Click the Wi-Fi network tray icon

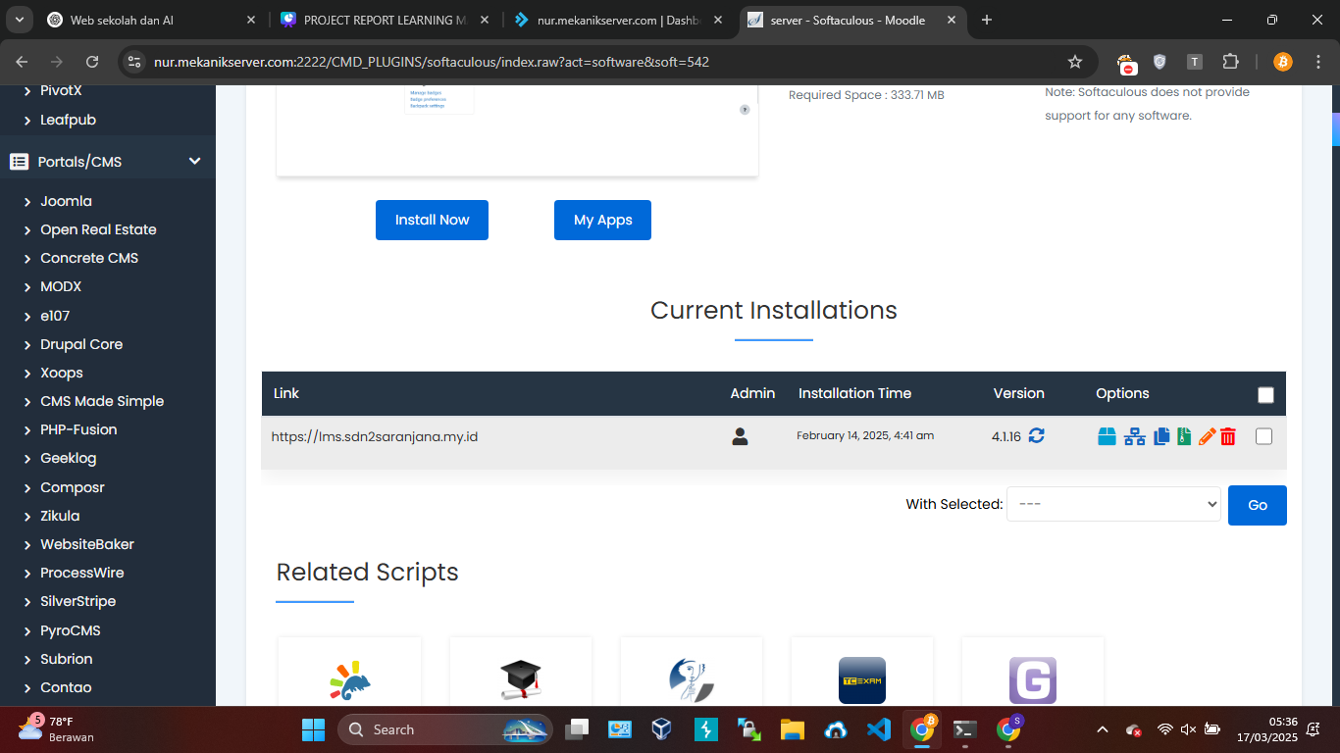pos(1164,729)
